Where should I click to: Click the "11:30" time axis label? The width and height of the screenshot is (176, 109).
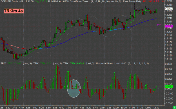point(140,108)
